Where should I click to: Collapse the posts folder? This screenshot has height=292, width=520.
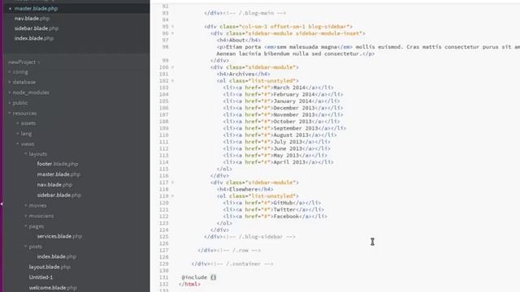coord(26,247)
